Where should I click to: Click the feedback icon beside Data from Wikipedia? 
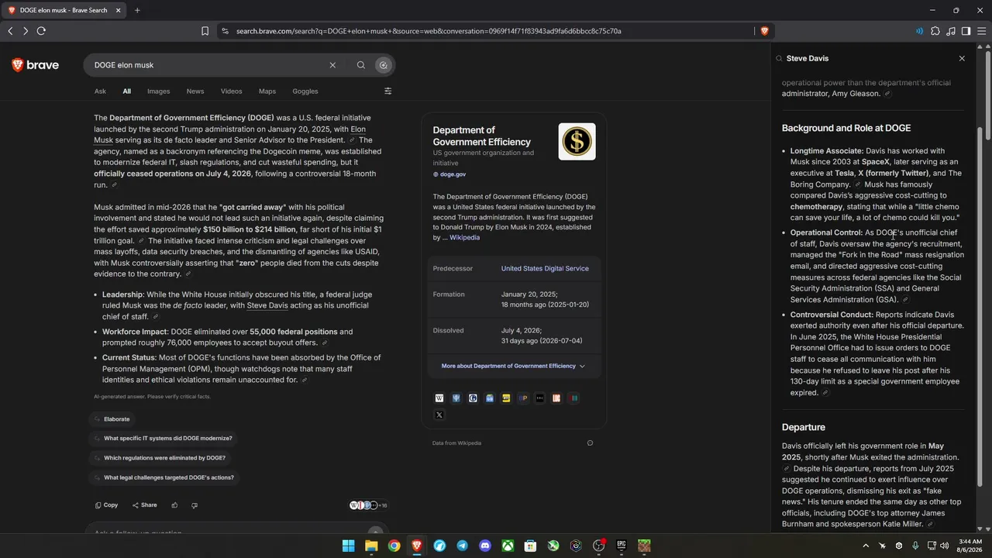pos(590,443)
